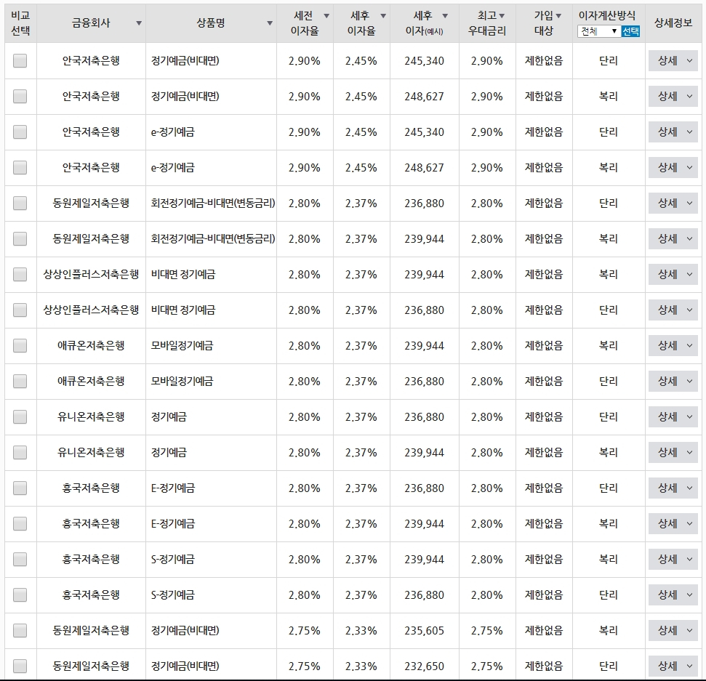Expand 상세 for 애큐온저축은행 단리
The width and height of the screenshot is (706, 681).
673,382
